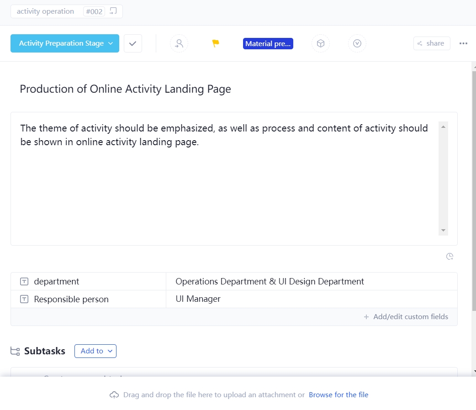
Task: Expand the Add to dropdown for subtasks
Action: click(95, 351)
